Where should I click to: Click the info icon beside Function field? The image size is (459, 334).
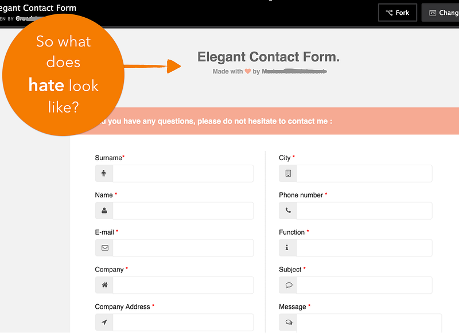(287, 247)
